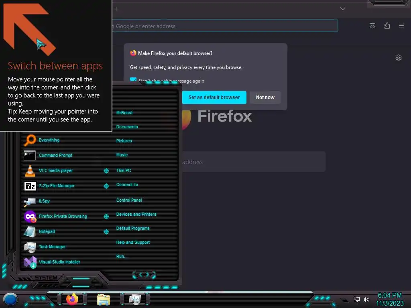Viewport: 411px width, 308px height.
Task: Open Help and Support
Action: [x=133, y=243]
